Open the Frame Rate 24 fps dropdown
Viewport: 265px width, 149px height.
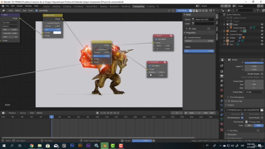pyautogui.click(x=254, y=92)
